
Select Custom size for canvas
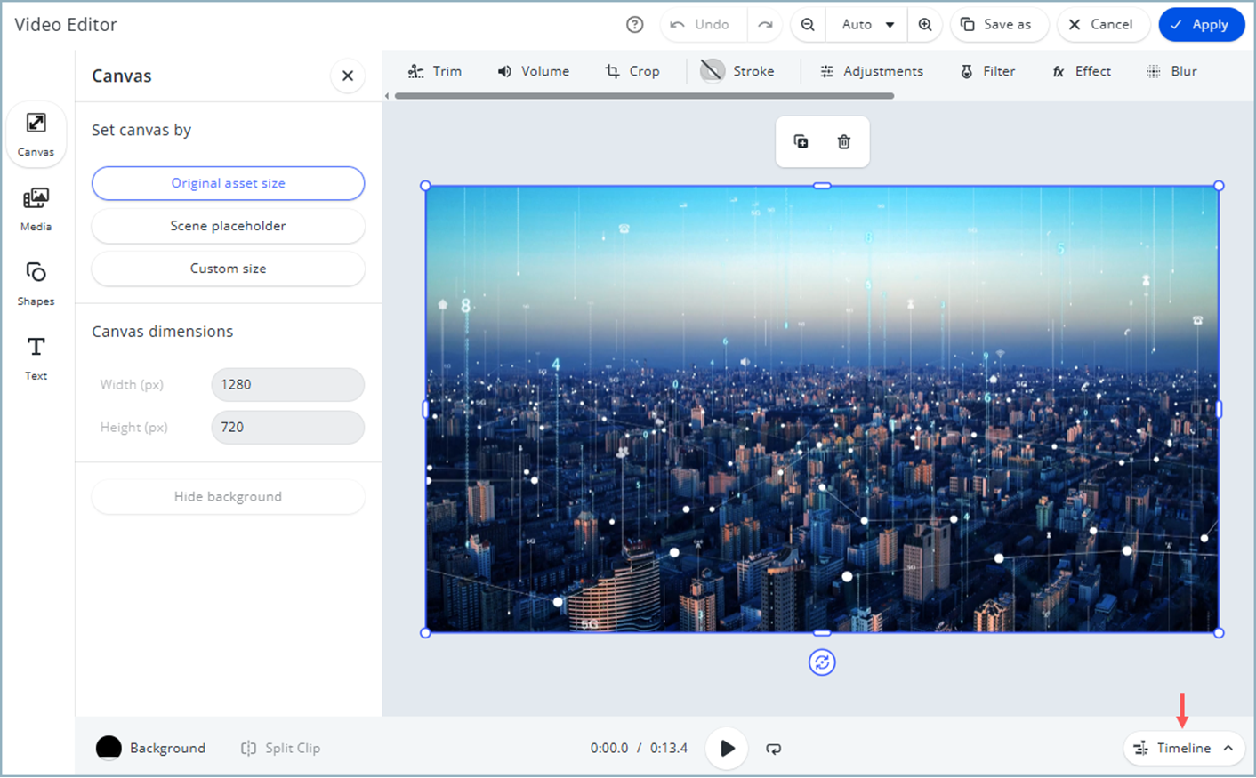[x=228, y=269]
